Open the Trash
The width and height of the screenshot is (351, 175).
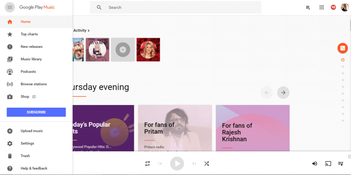(36, 156)
